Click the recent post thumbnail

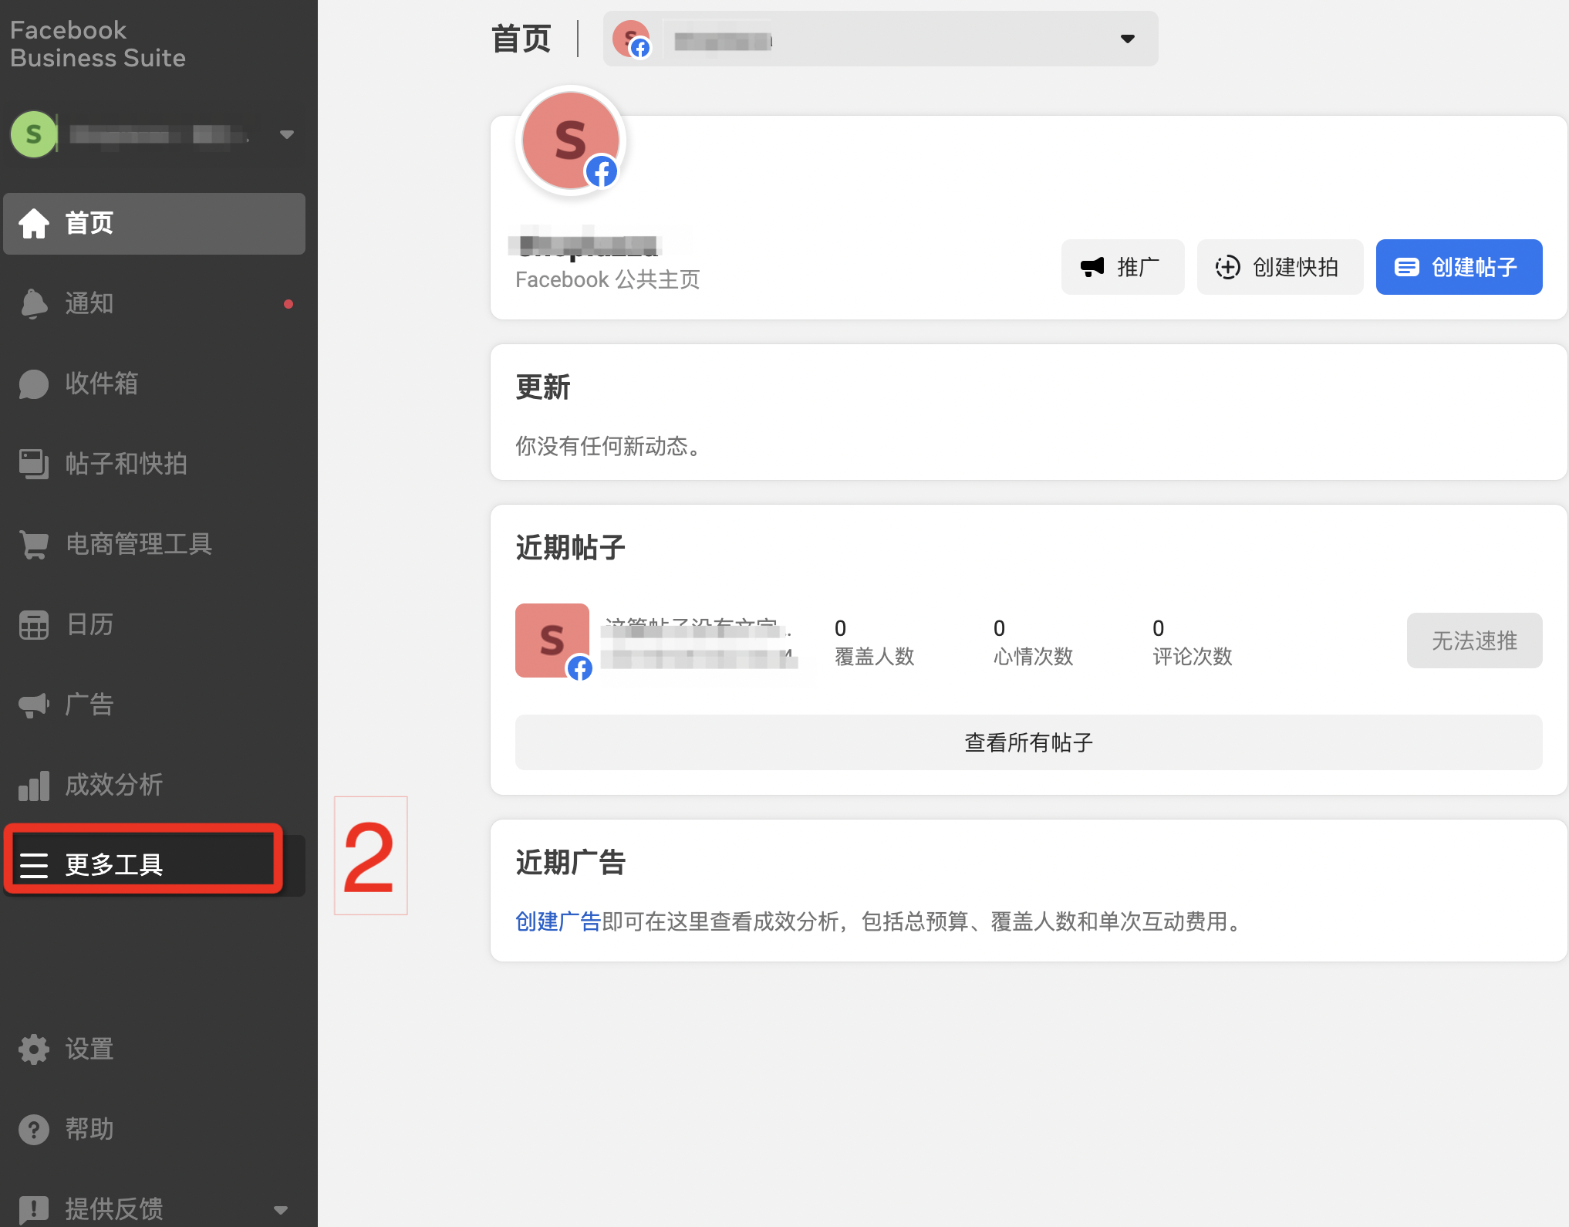coord(552,641)
